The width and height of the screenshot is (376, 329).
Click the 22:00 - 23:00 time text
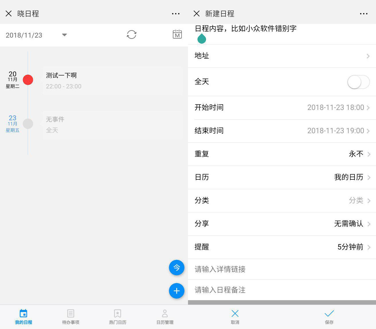tap(64, 86)
